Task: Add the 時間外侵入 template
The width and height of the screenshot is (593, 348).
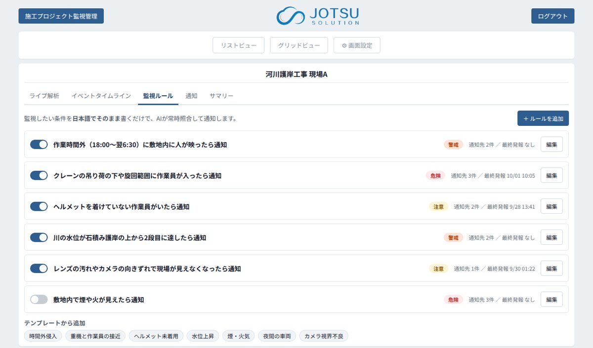Action: point(43,336)
